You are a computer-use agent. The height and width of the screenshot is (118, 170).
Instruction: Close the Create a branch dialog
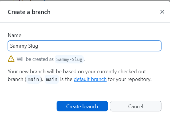[162, 12]
